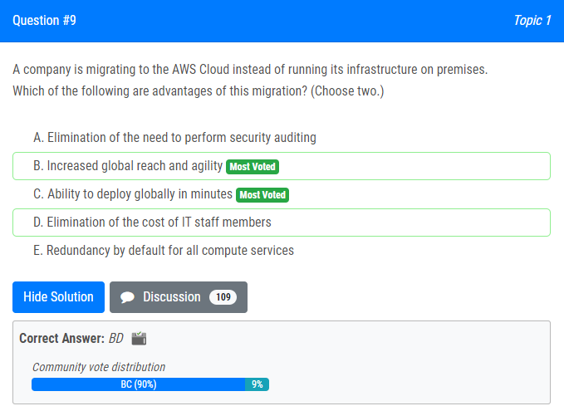Open the Discussion button
Image resolution: width=564 pixels, height=406 pixels.
(x=179, y=297)
